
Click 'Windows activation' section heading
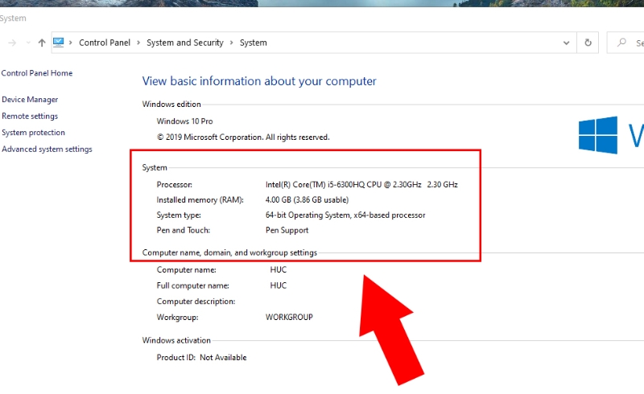176,340
